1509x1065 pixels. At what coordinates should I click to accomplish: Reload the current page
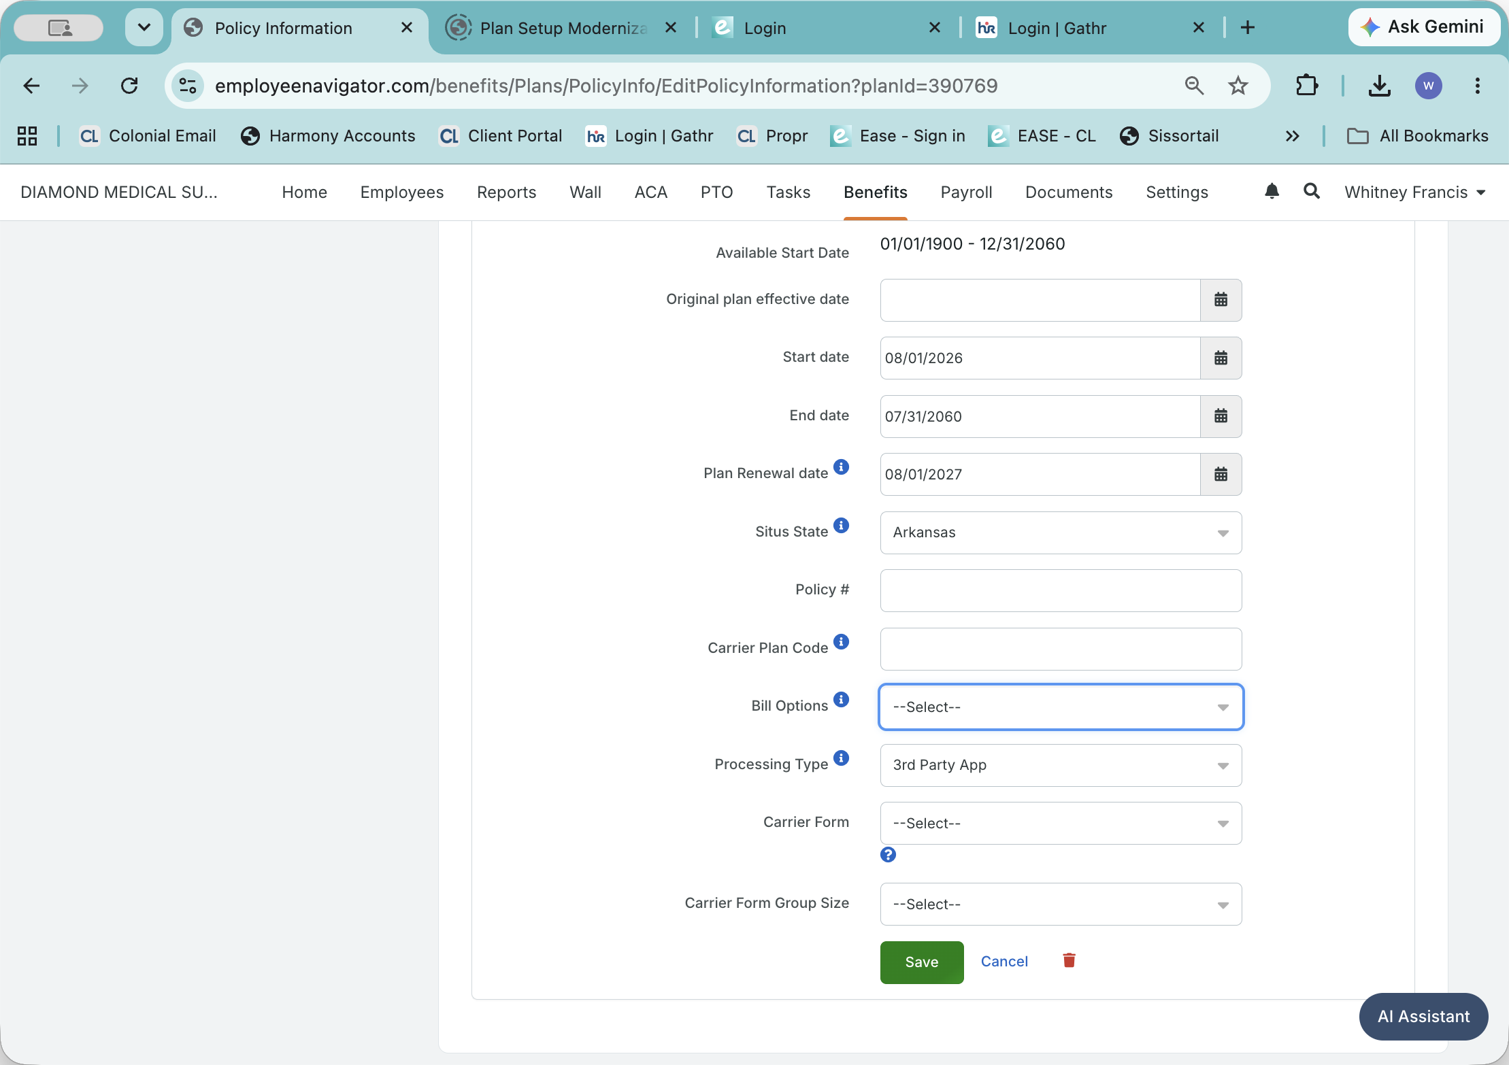click(x=129, y=86)
